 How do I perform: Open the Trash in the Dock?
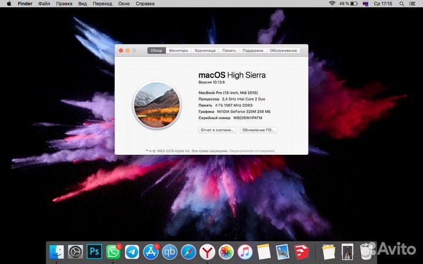(366, 252)
